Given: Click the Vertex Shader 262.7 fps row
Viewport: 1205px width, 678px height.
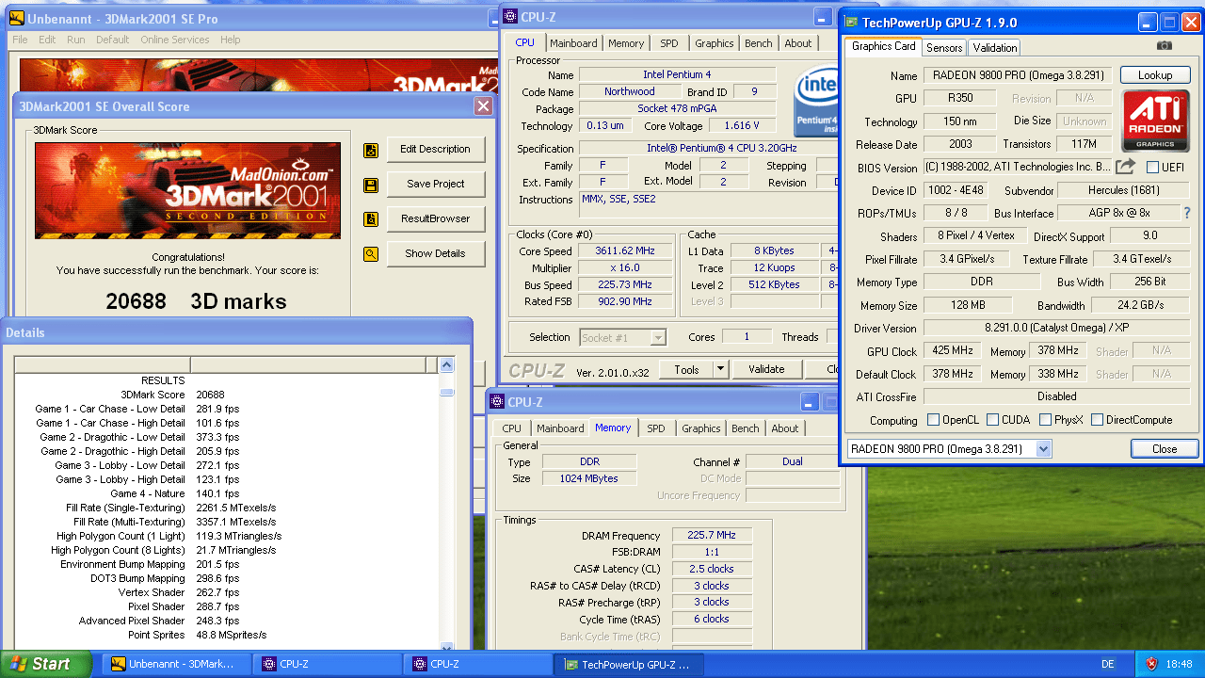Looking at the screenshot, I should coord(226,592).
